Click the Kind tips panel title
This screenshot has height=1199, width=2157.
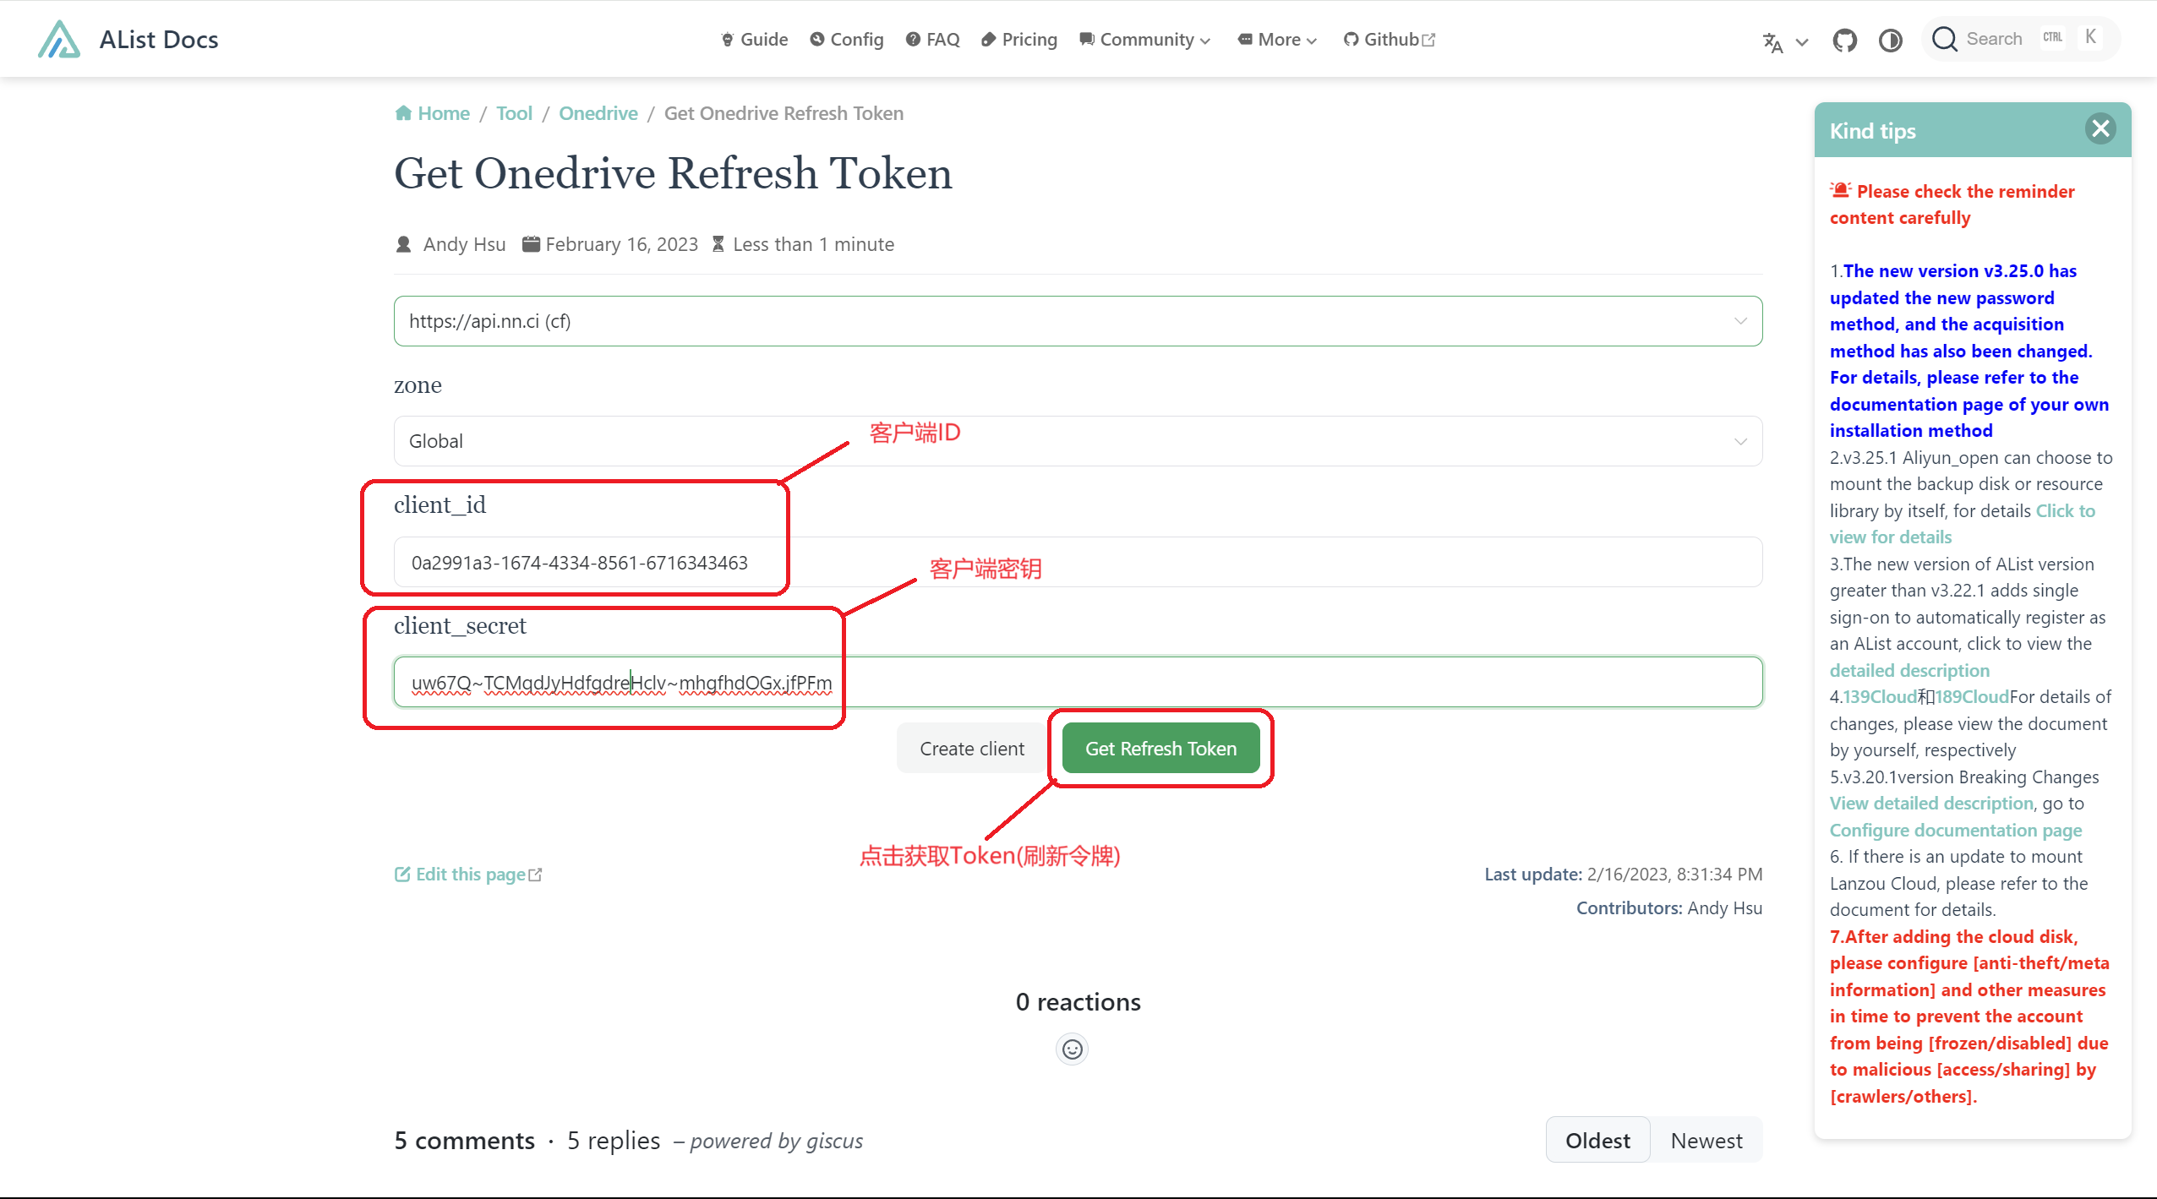1872,131
